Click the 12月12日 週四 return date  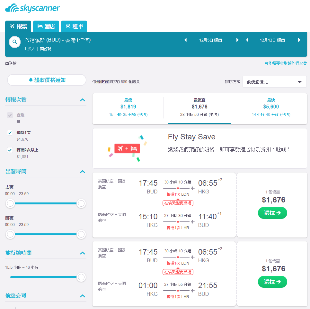click(x=272, y=40)
